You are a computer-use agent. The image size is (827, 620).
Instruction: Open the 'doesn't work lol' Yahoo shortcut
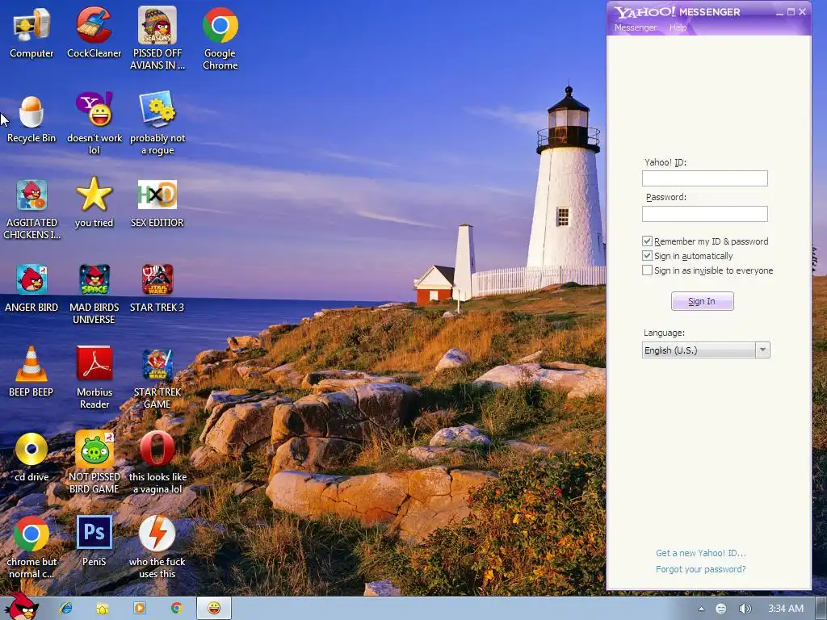(x=94, y=124)
